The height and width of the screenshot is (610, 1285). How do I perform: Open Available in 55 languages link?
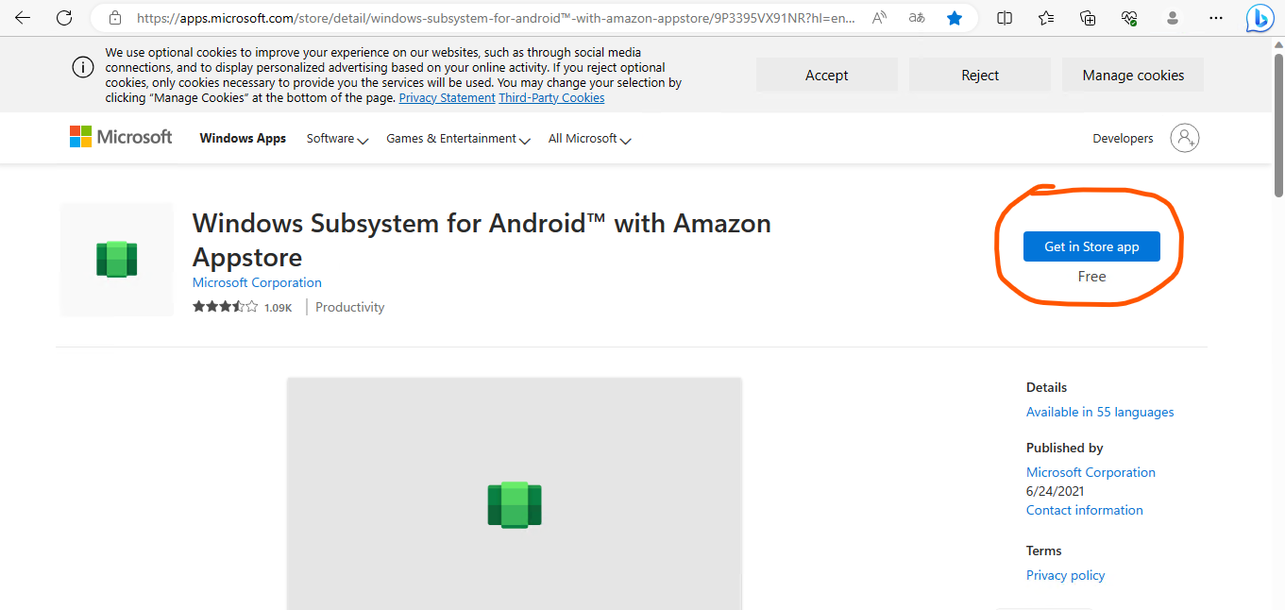(1100, 412)
